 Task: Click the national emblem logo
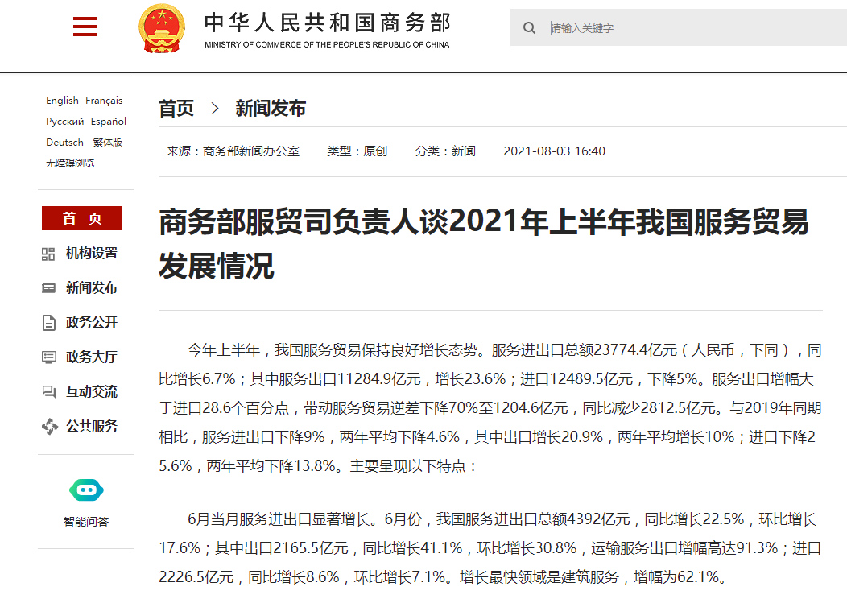tap(161, 28)
